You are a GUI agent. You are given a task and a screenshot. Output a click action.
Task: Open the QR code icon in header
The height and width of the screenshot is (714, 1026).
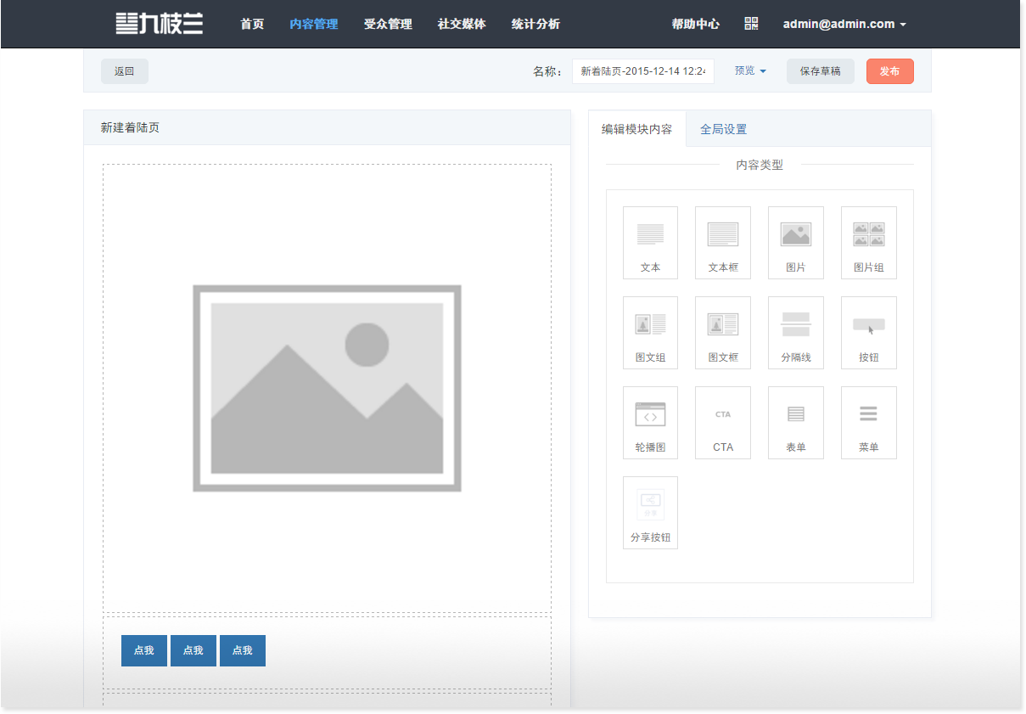coord(751,24)
